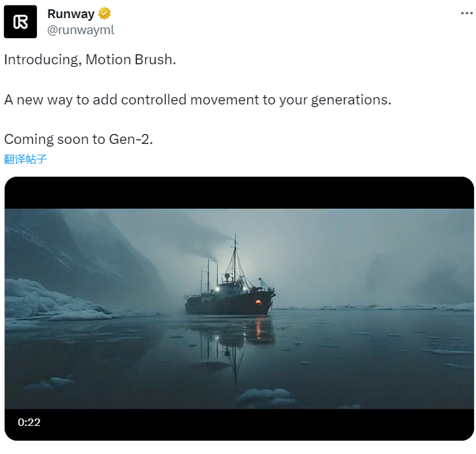Click the Runway display name
The width and height of the screenshot is (476, 454).
click(x=71, y=14)
